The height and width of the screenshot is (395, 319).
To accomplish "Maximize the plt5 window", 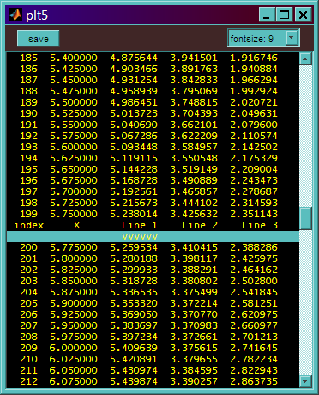I will [x=284, y=15].
